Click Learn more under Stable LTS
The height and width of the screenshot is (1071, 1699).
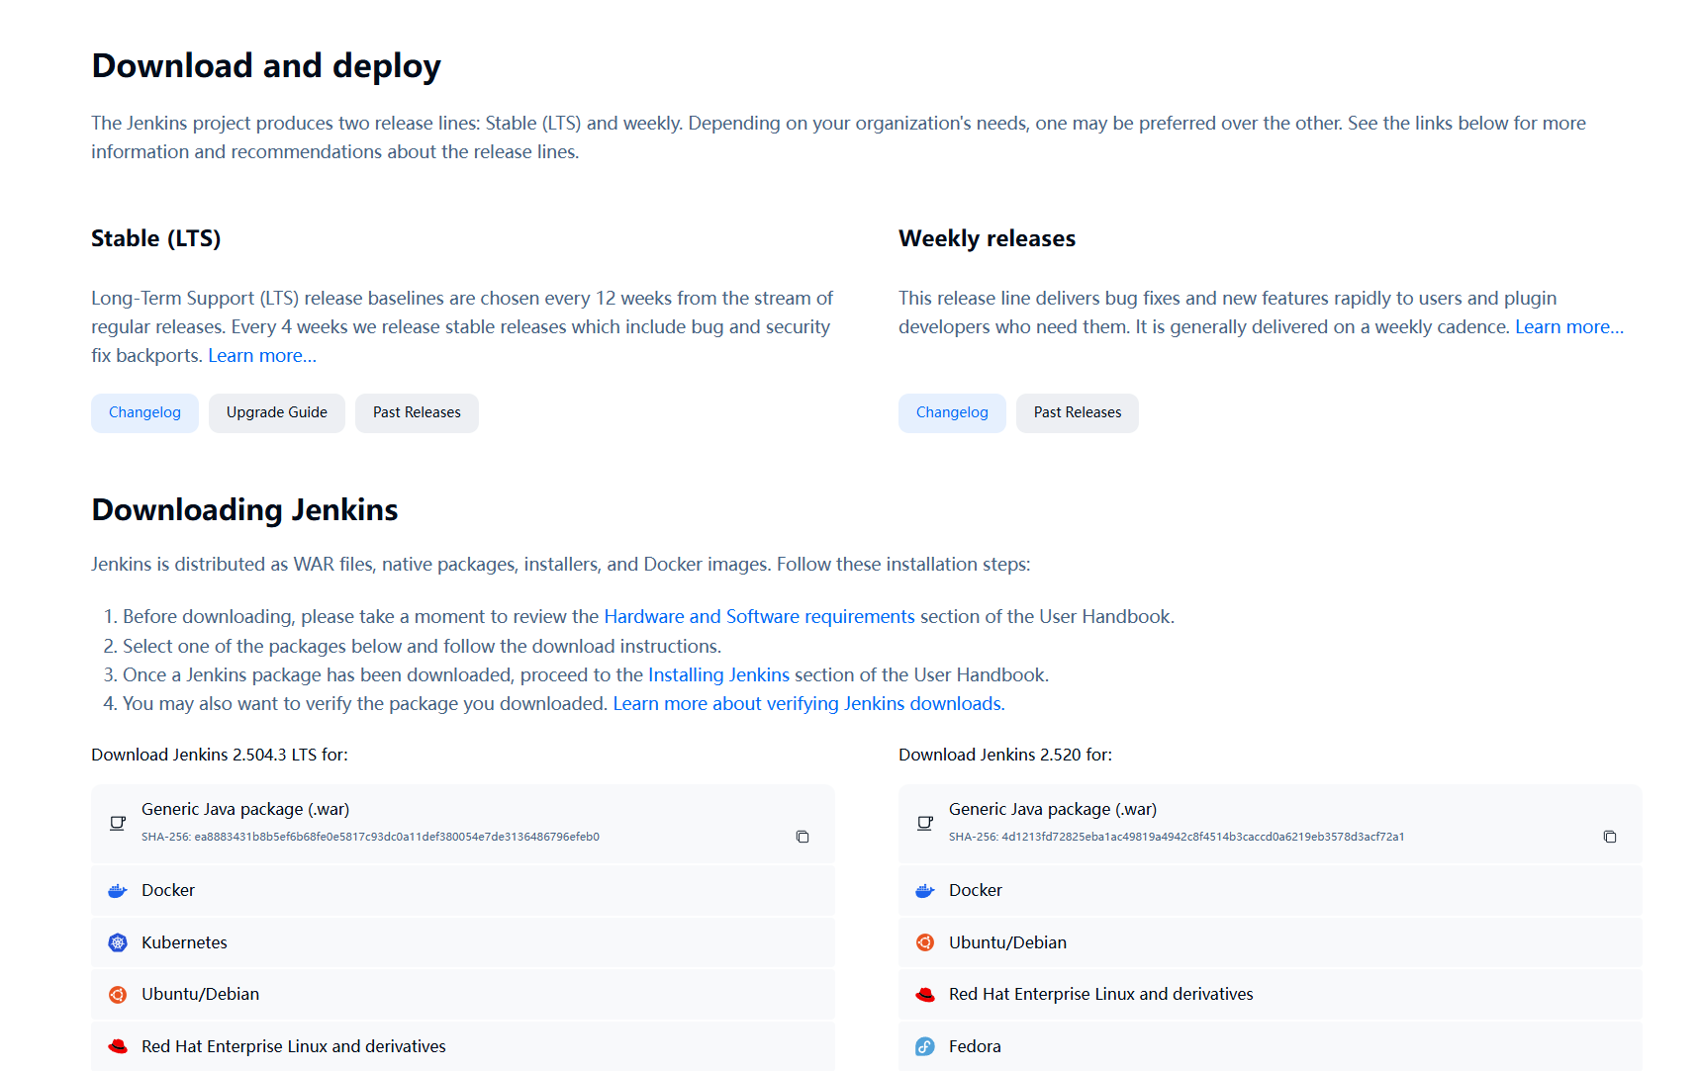(262, 356)
